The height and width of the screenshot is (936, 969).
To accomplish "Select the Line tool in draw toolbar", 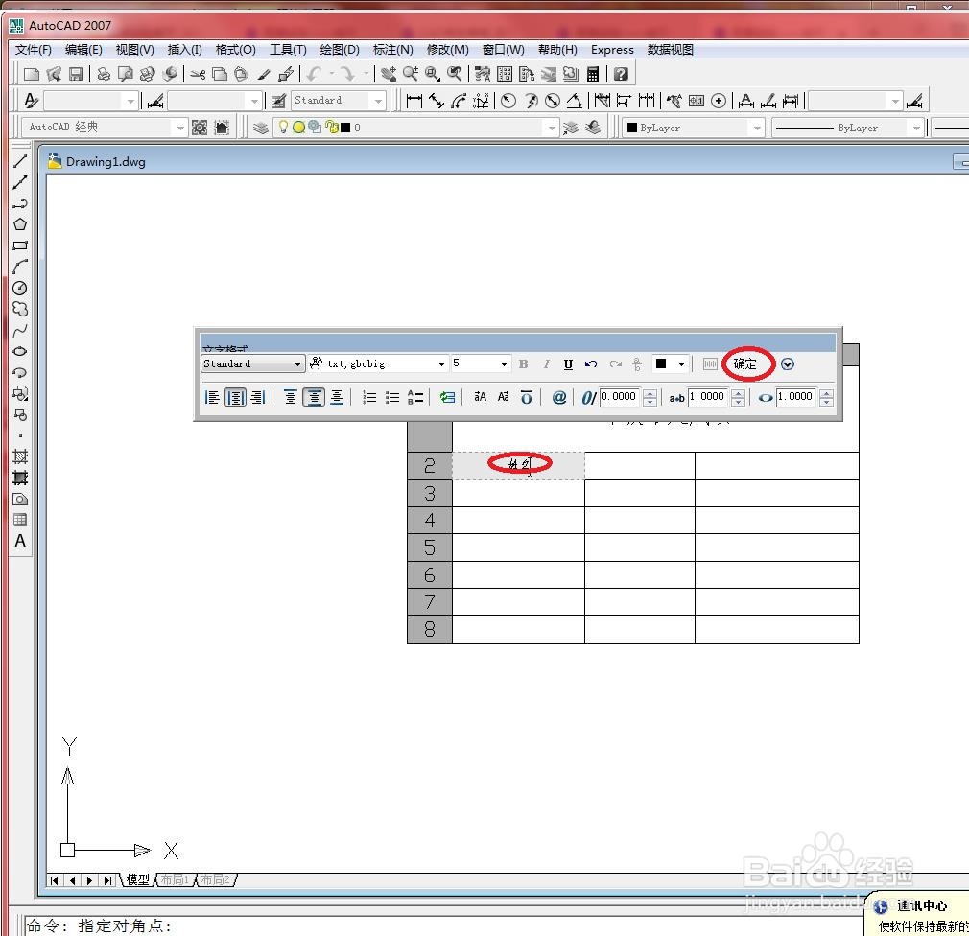I will click(20, 161).
